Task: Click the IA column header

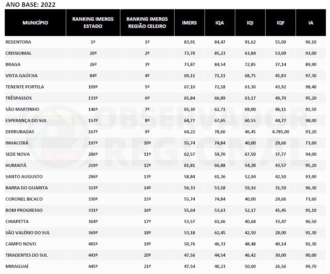Action: 311,23
